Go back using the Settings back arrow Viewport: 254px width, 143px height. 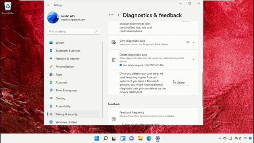pos(48,5)
